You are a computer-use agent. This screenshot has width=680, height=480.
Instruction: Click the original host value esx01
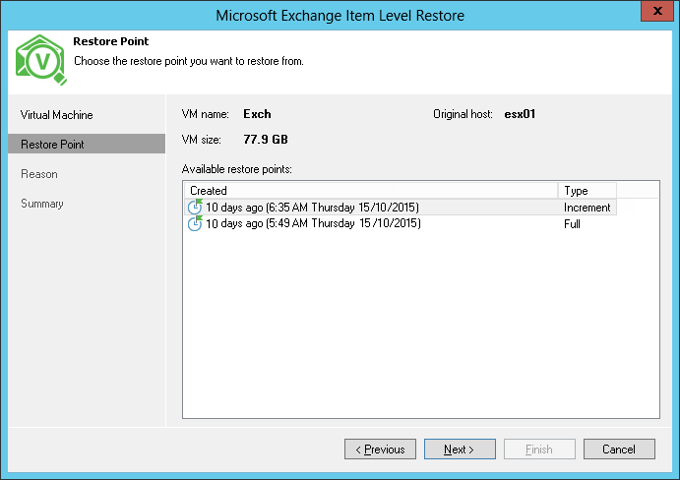(520, 114)
